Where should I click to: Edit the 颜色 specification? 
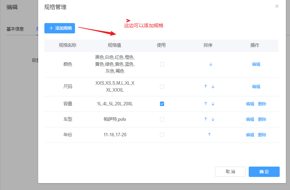click(x=256, y=64)
